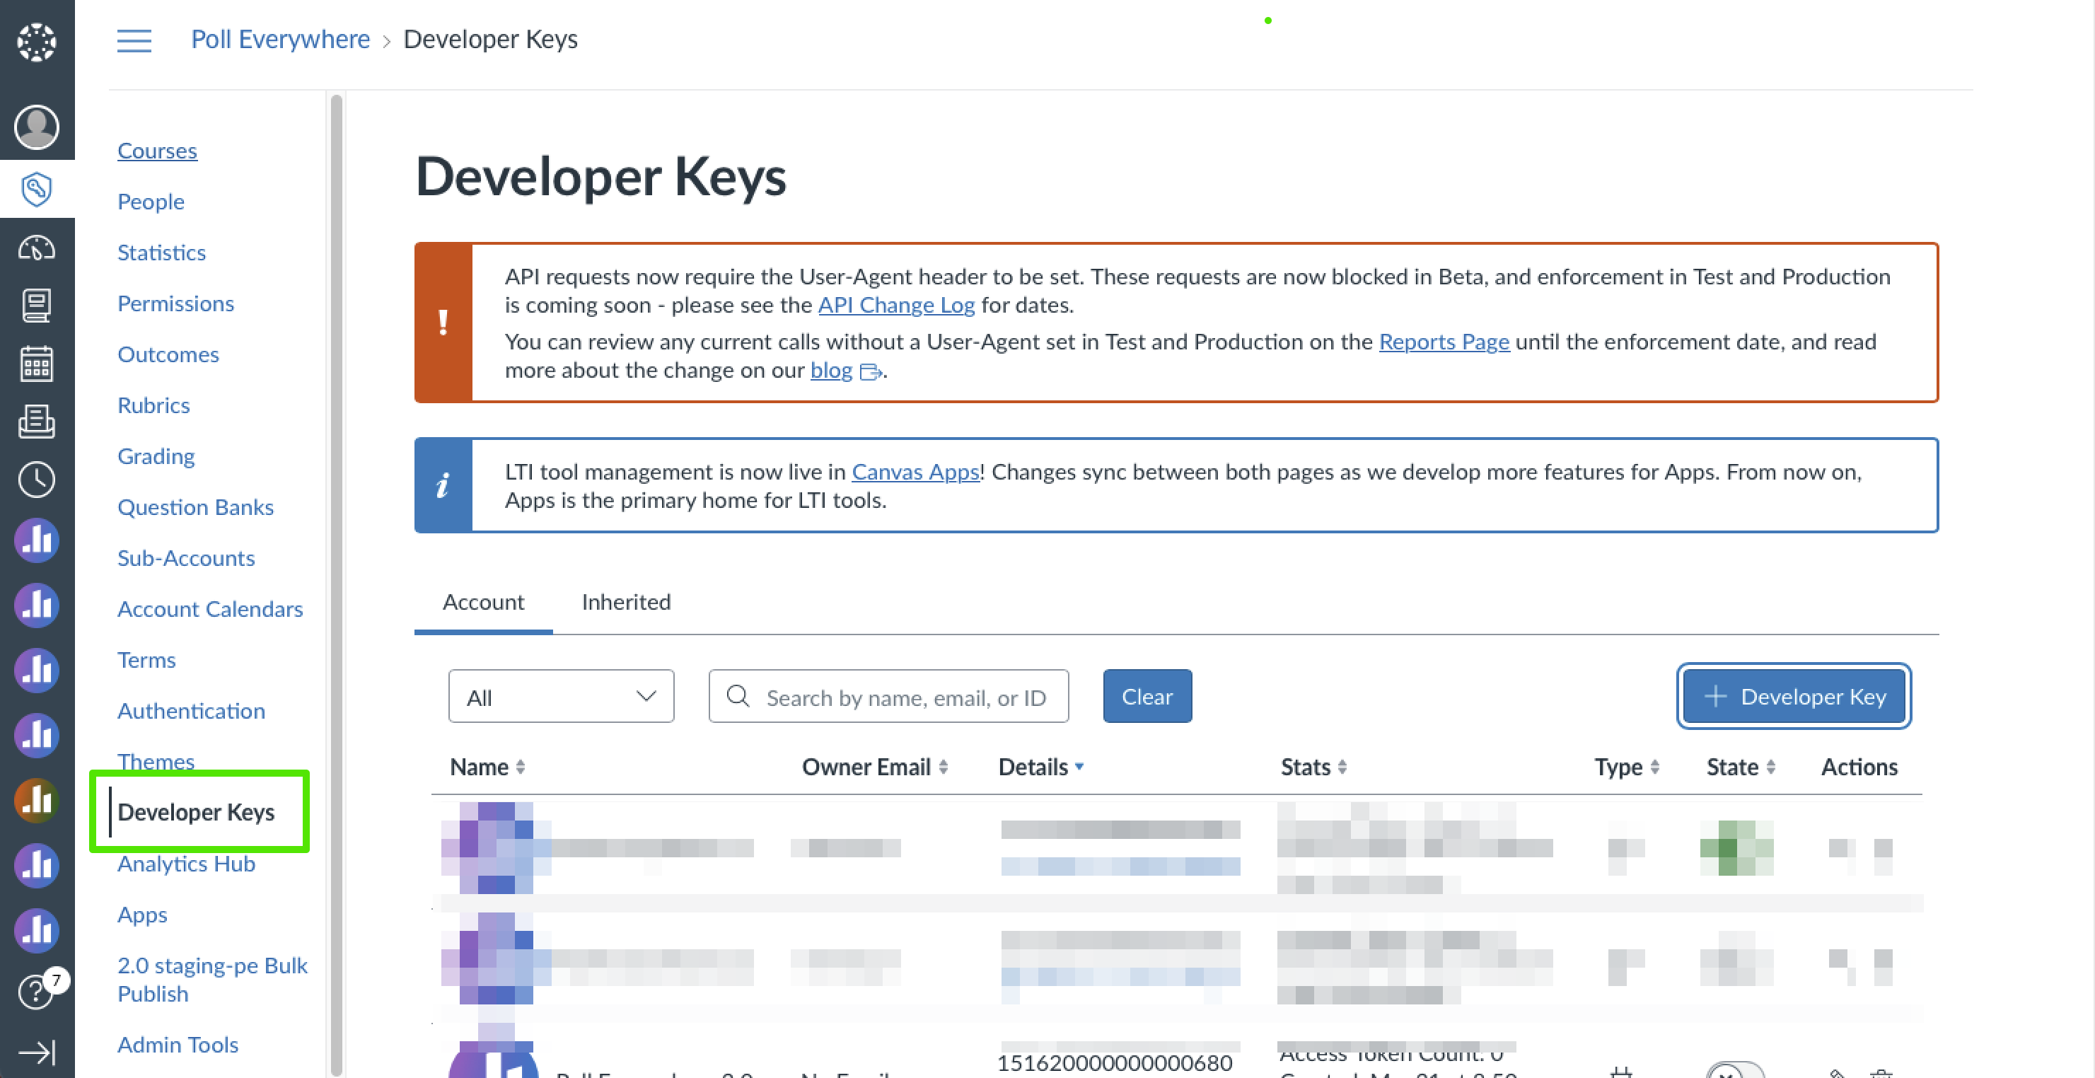This screenshot has width=2095, height=1078.
Task: Open Question Banks in account navigation
Action: coord(195,508)
